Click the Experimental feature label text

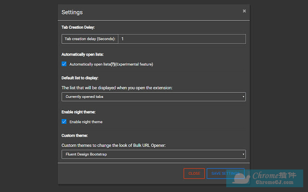click(x=134, y=64)
